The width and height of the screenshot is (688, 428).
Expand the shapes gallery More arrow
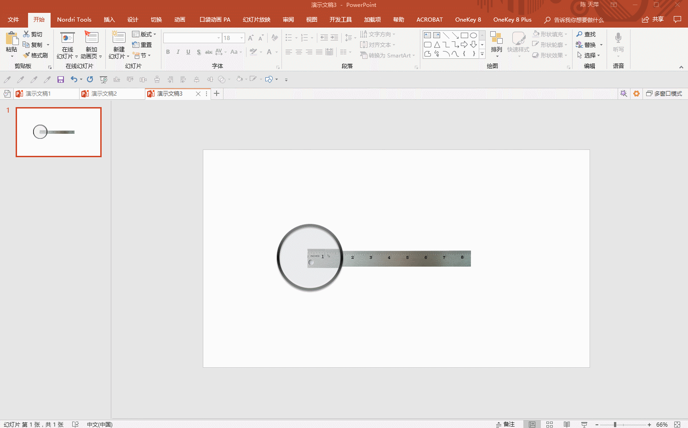482,54
